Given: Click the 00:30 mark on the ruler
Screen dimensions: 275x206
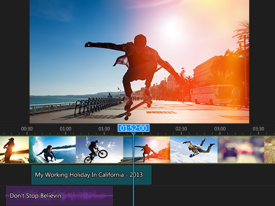Looking at the screenshot, I should (27, 129).
